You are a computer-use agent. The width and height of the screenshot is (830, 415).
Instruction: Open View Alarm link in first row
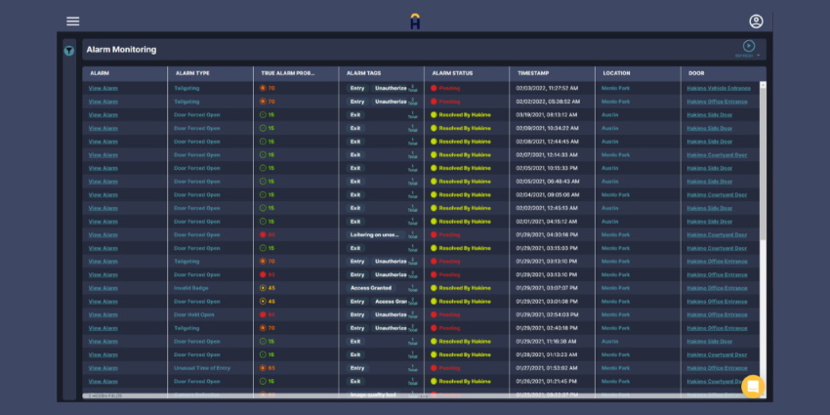103,88
